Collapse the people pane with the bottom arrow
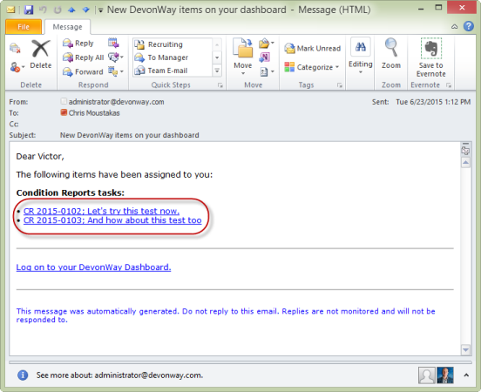This screenshot has height=392, width=481. click(x=466, y=375)
